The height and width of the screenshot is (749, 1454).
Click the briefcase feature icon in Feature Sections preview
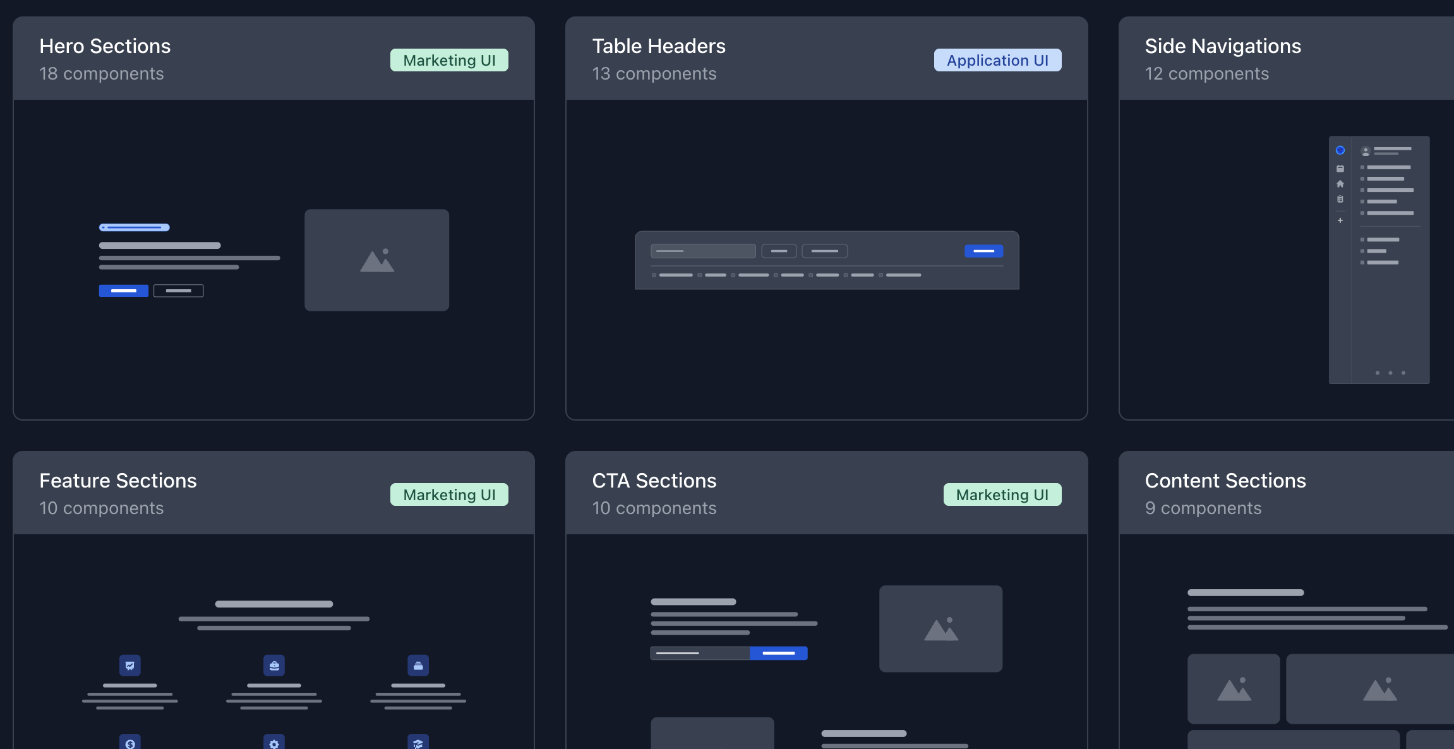click(x=274, y=665)
